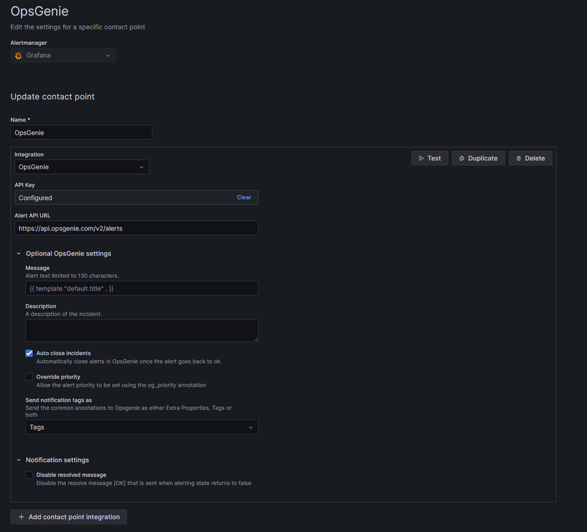Click 'Edit the settings for a specific contact point'
587x532 pixels.
[x=78, y=27]
